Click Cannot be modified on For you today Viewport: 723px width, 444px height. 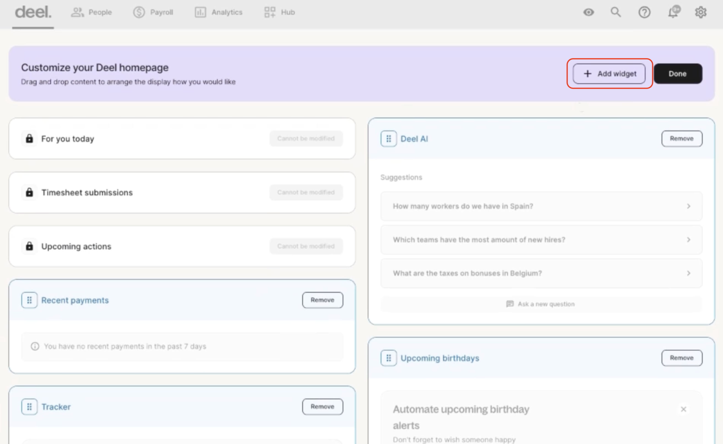[x=306, y=139]
